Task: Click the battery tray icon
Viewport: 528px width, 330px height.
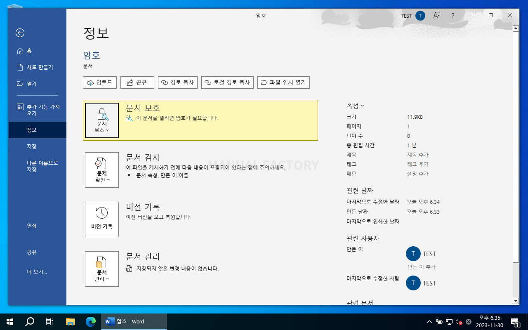Action: pyautogui.click(x=439, y=322)
